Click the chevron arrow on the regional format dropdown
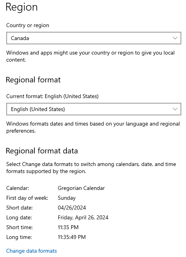The height and width of the screenshot is (257, 186). pos(175,109)
